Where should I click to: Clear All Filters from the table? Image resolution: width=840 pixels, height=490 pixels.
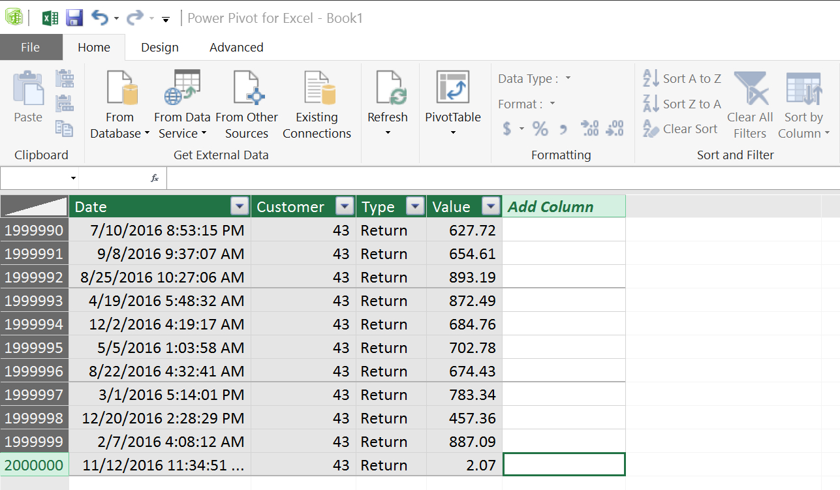pos(749,104)
